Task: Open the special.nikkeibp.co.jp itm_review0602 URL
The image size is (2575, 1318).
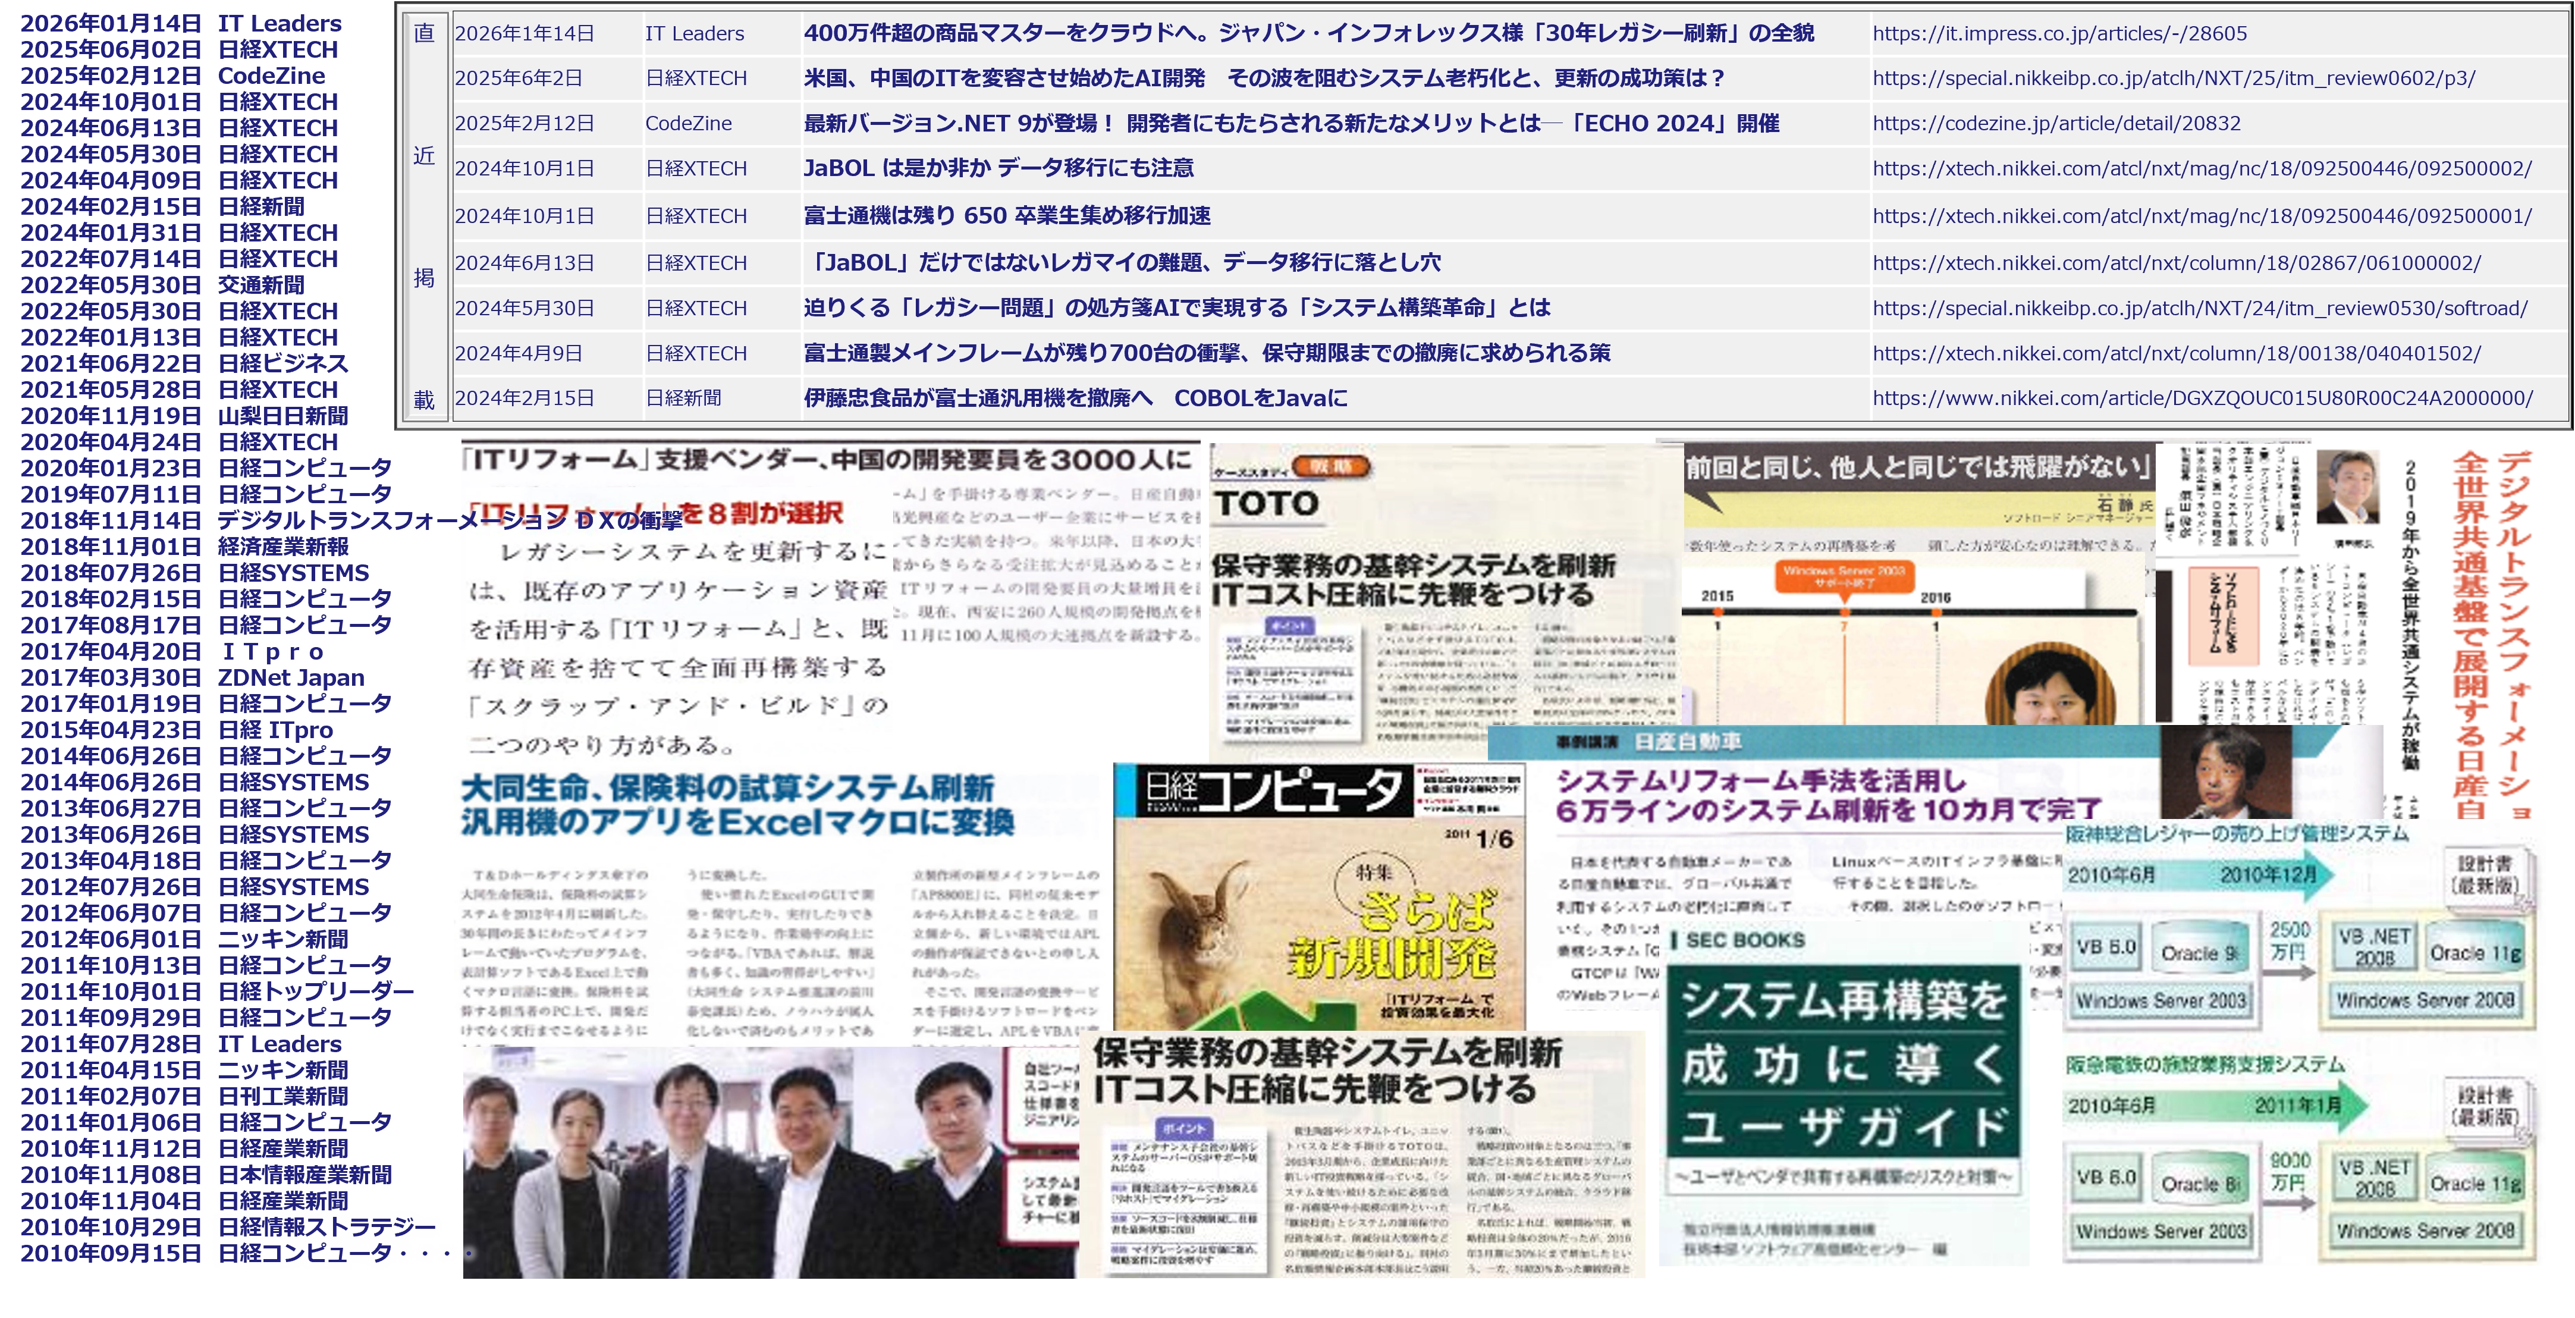Action: coord(2173,78)
